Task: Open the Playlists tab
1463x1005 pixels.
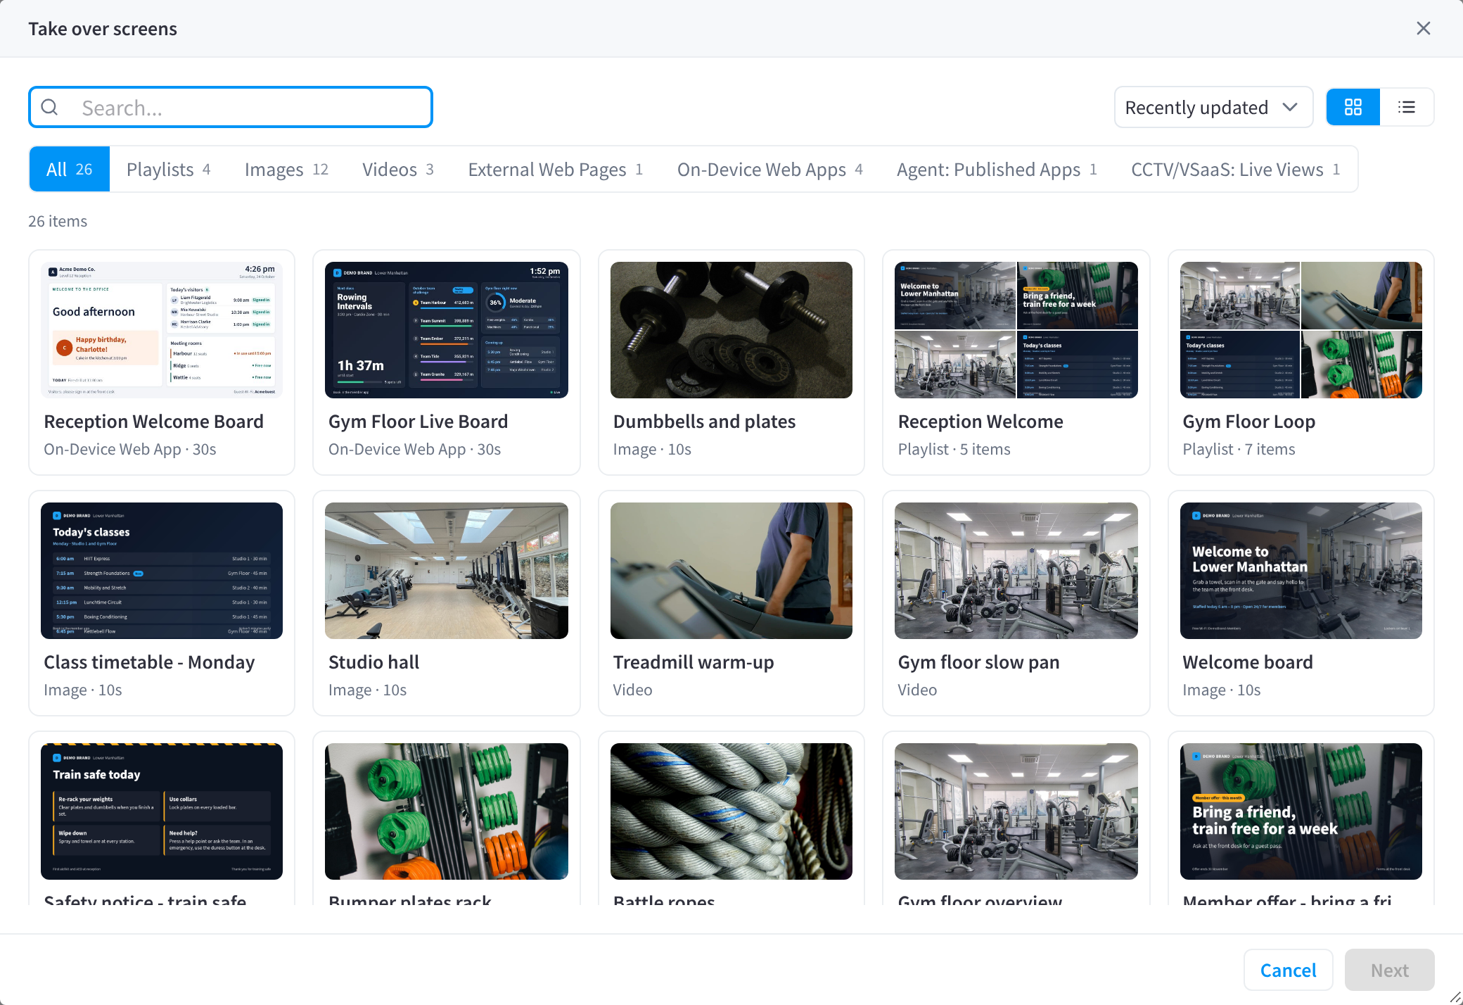Action: (x=168, y=169)
